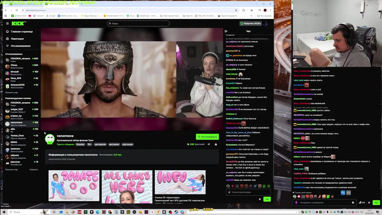382x215 pixels.
Task: Open the Windows Start menu
Action: [x=4, y=212]
